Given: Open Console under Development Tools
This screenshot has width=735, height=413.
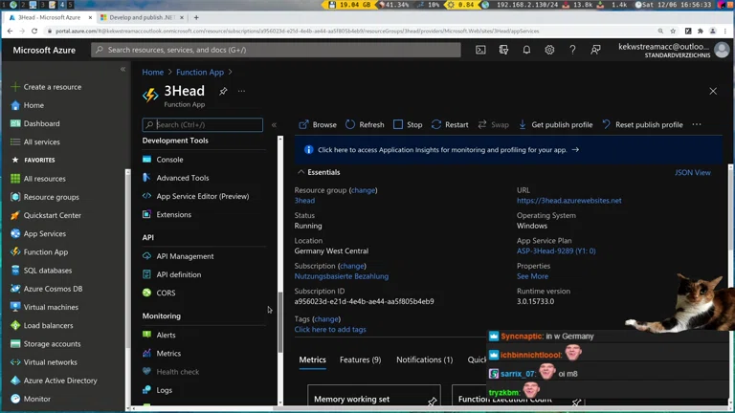Looking at the screenshot, I should tap(169, 160).
